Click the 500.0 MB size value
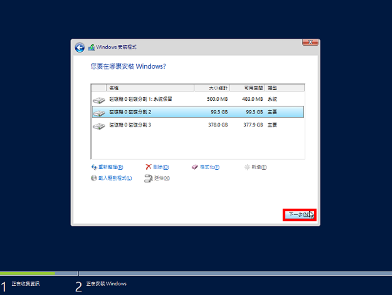 [217, 99]
